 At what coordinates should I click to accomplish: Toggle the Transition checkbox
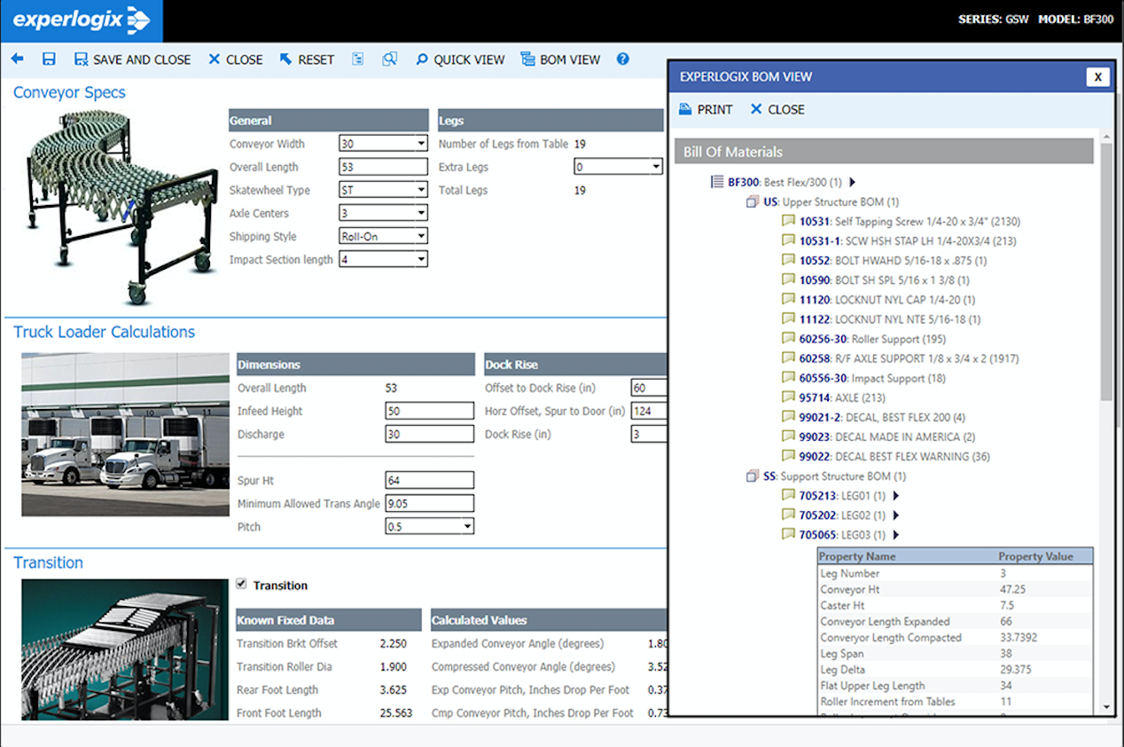[241, 585]
